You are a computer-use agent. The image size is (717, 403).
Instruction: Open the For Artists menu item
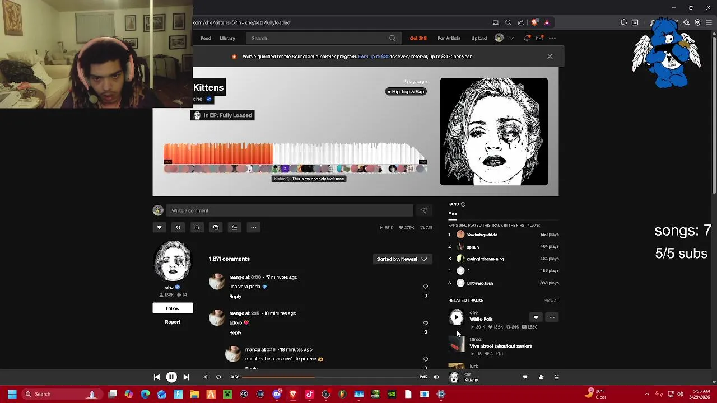449,38
